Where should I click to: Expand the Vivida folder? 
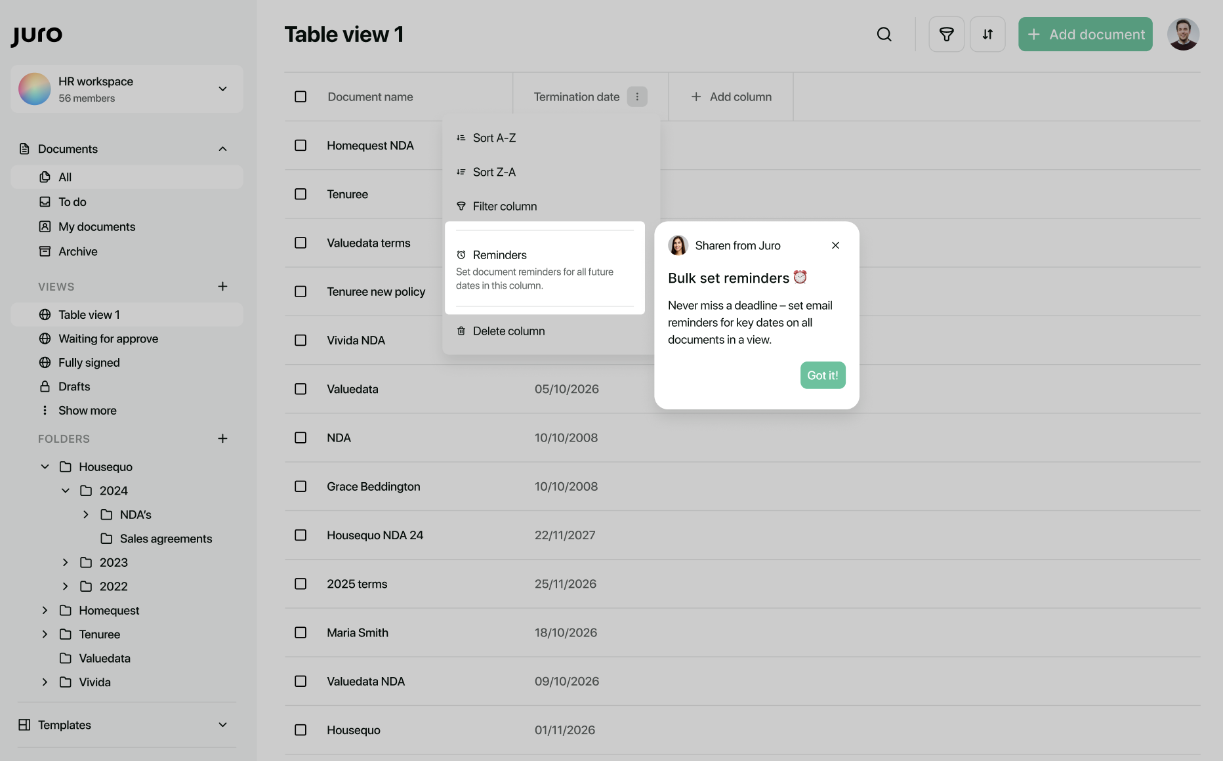point(45,682)
